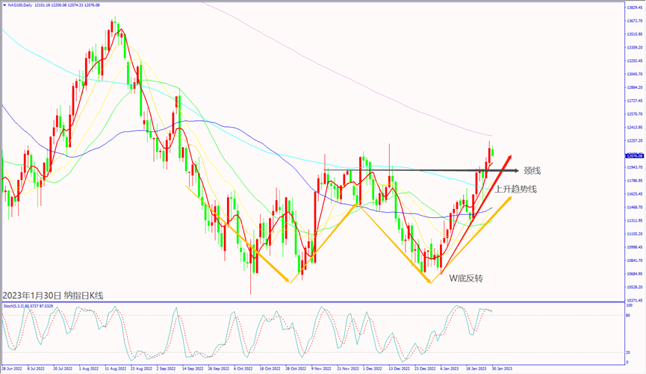Click the stochastic 20 level label
Image resolution: width=646 pixels, height=374 pixels.
629,352
